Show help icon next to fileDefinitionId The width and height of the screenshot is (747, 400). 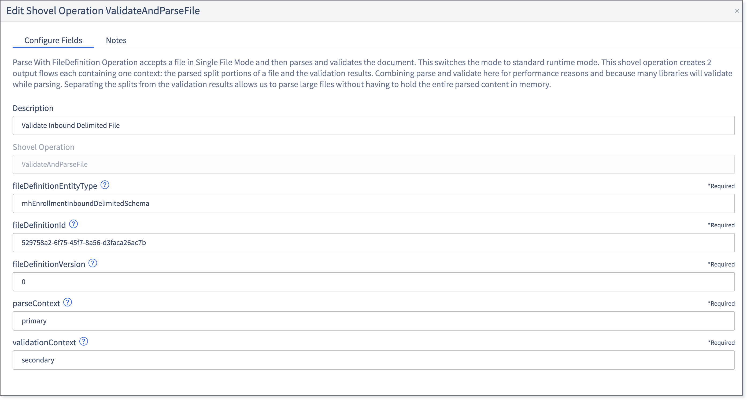click(x=73, y=224)
